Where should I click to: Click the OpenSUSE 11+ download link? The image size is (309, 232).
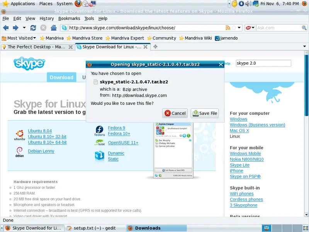click(x=123, y=143)
